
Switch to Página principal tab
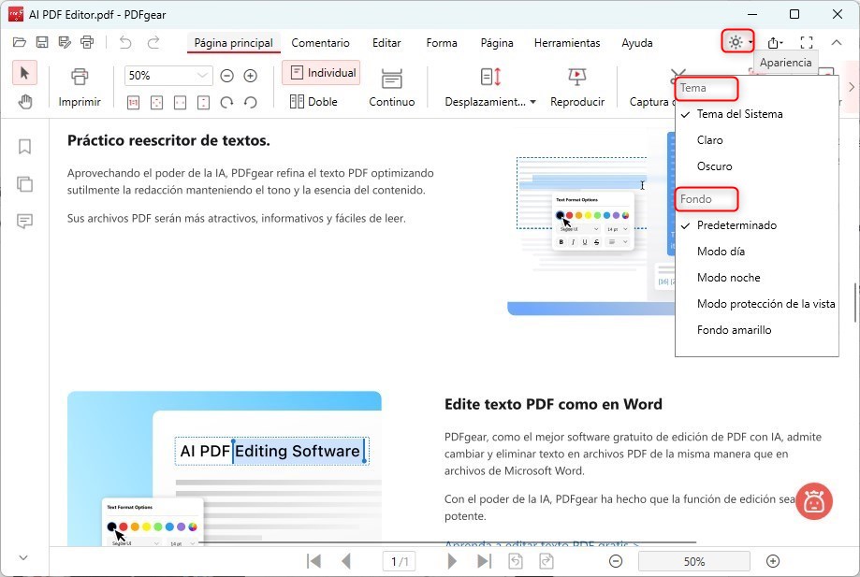tap(234, 43)
